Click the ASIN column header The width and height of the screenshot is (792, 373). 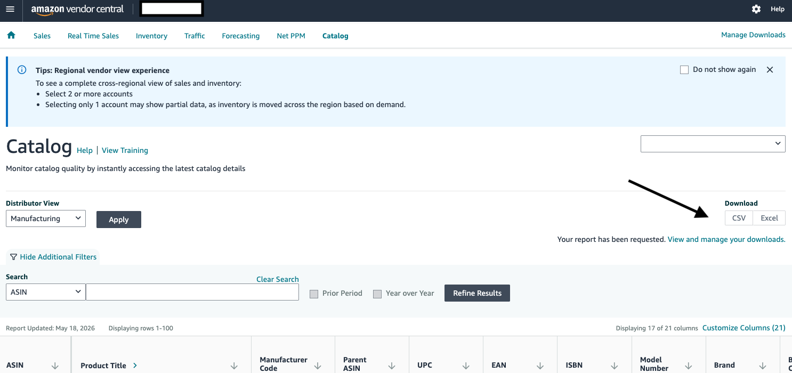pyautogui.click(x=14, y=366)
